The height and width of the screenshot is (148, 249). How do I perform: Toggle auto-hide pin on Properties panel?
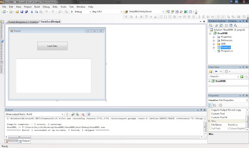tap(243, 95)
